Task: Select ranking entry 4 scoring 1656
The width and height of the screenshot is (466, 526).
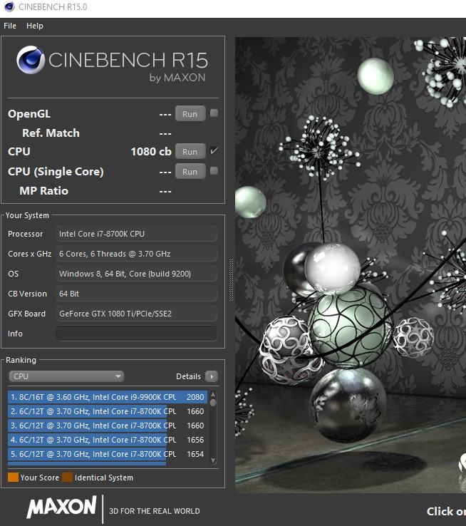Action: (x=108, y=440)
